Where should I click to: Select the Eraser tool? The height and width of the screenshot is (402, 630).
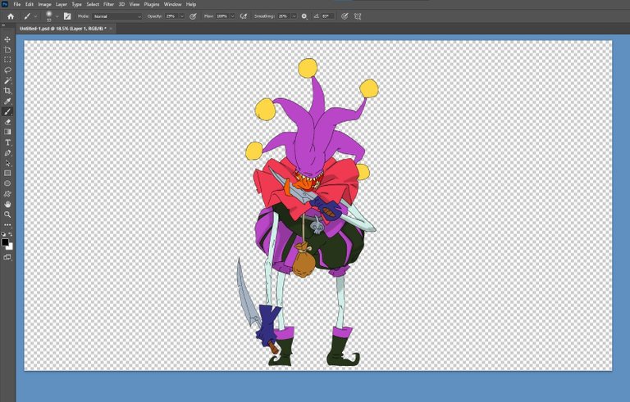7,121
